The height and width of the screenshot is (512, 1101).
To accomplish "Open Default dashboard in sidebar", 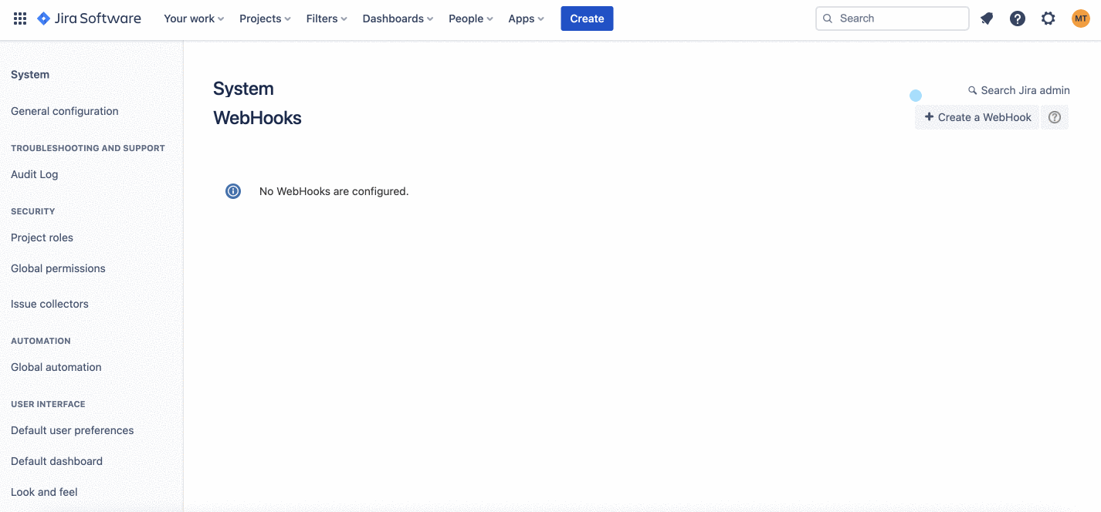I will coord(56,461).
